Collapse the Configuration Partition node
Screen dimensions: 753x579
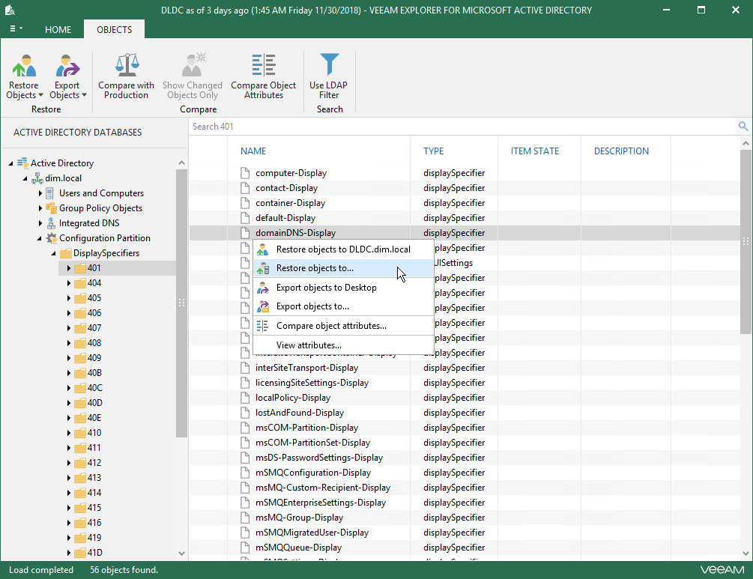coord(41,238)
